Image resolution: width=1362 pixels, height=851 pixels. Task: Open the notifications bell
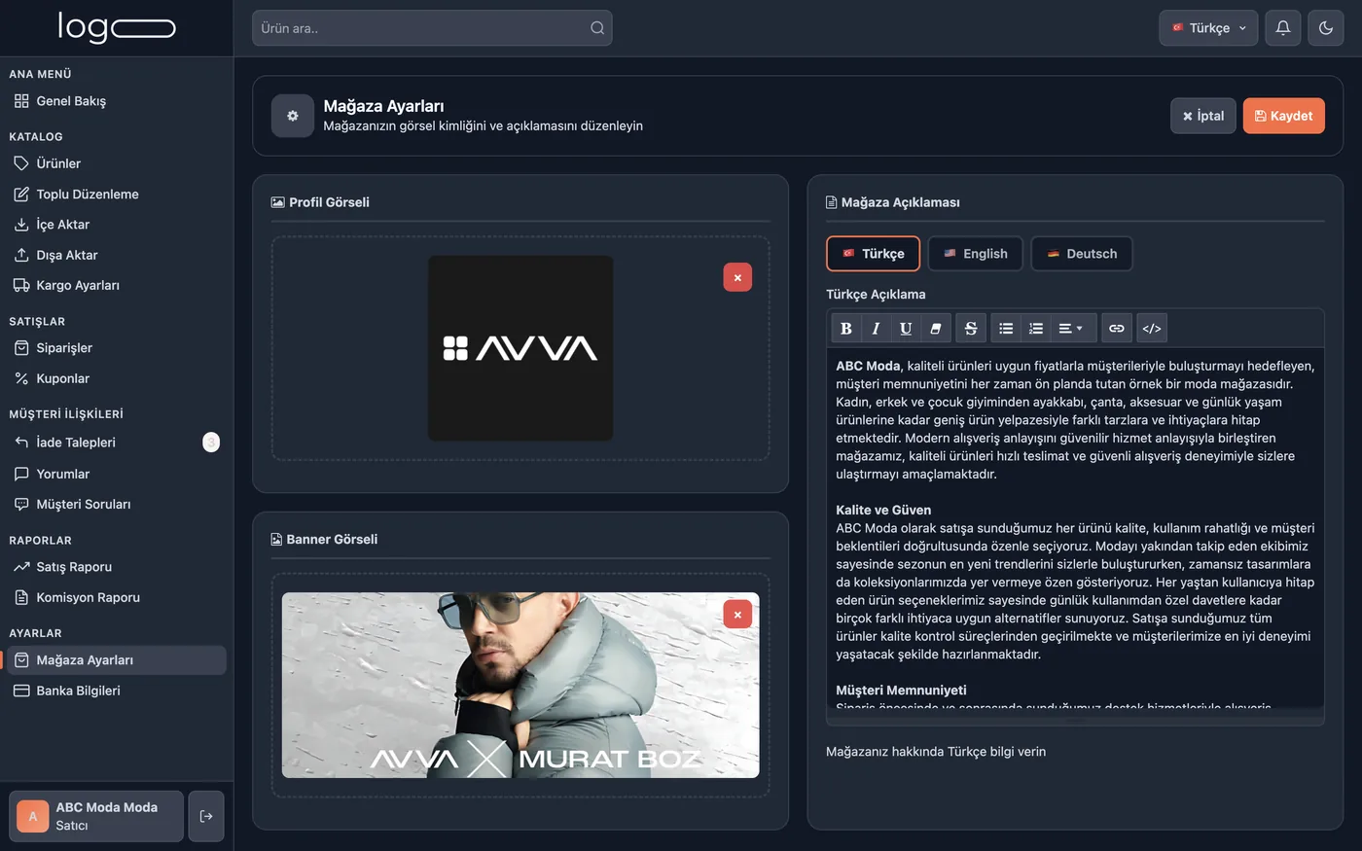[1283, 28]
